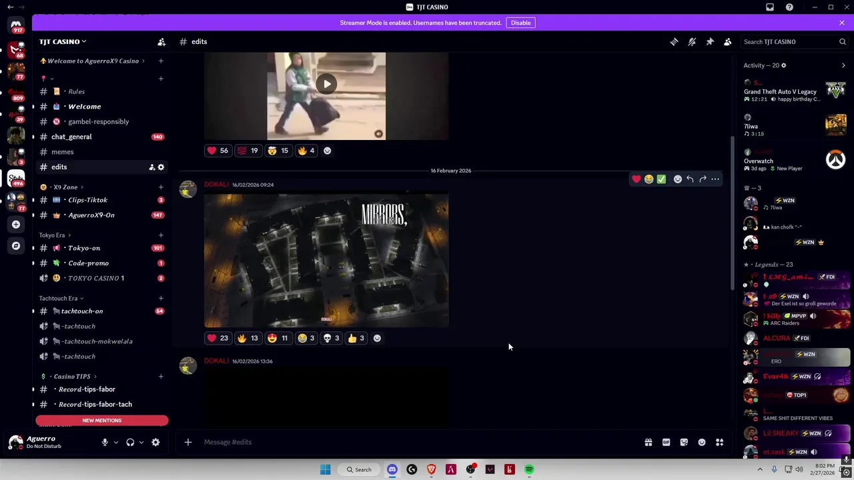Toggle headphone deafen in user panel
Image resolution: width=854 pixels, height=480 pixels.
pyautogui.click(x=130, y=442)
